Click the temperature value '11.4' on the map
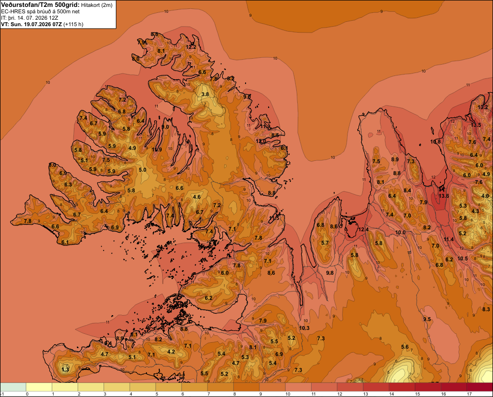The image size is (493, 397). [449, 239]
